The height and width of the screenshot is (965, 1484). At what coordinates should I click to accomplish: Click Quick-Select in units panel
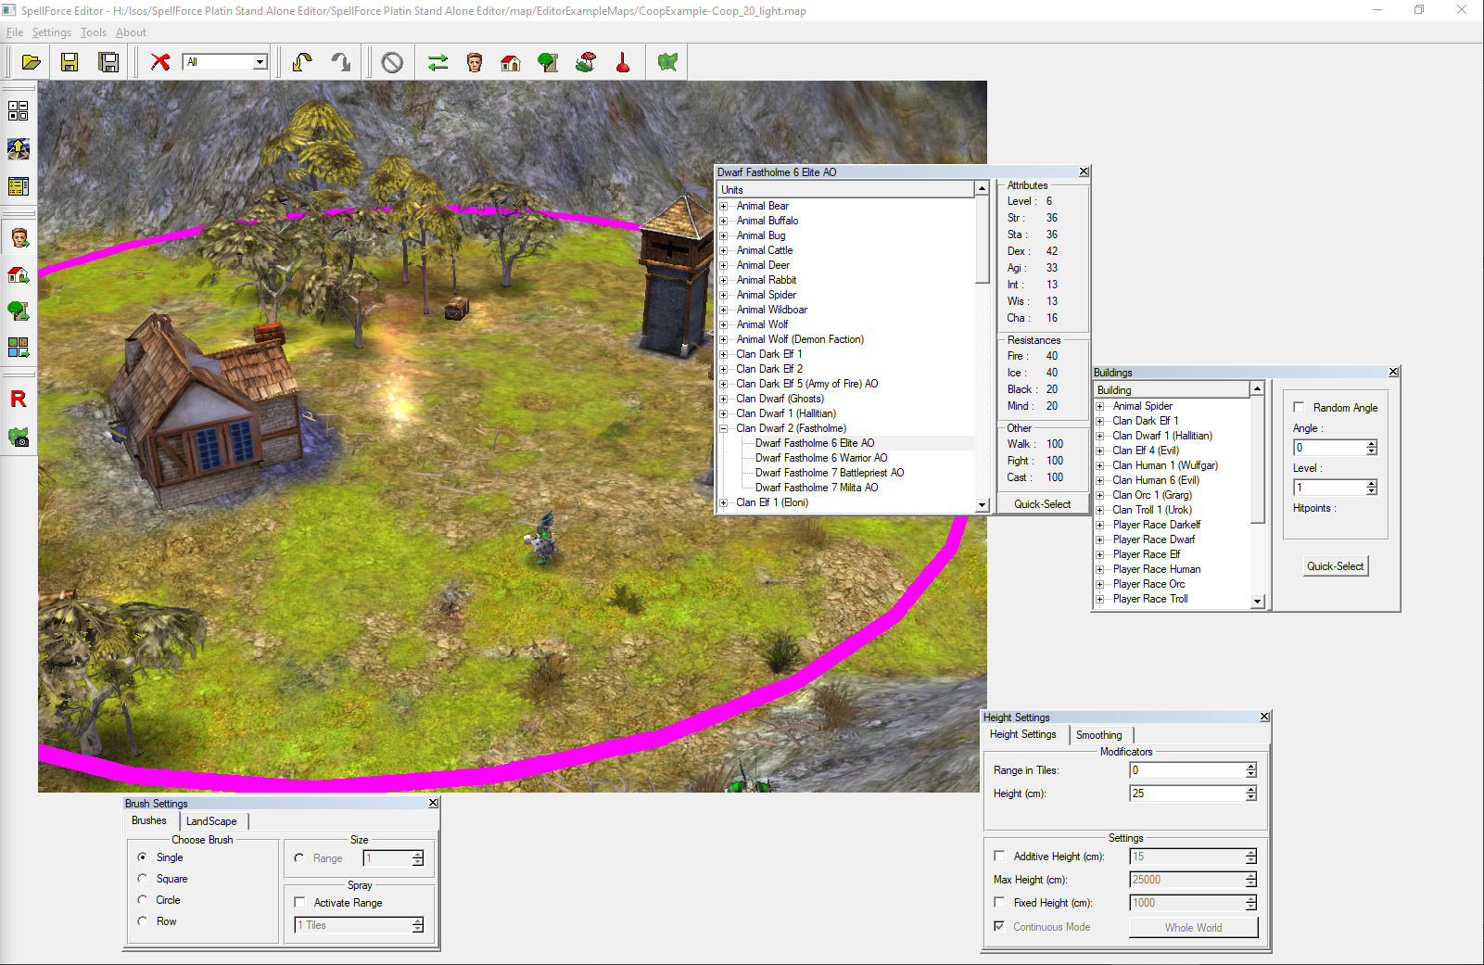point(1043,504)
